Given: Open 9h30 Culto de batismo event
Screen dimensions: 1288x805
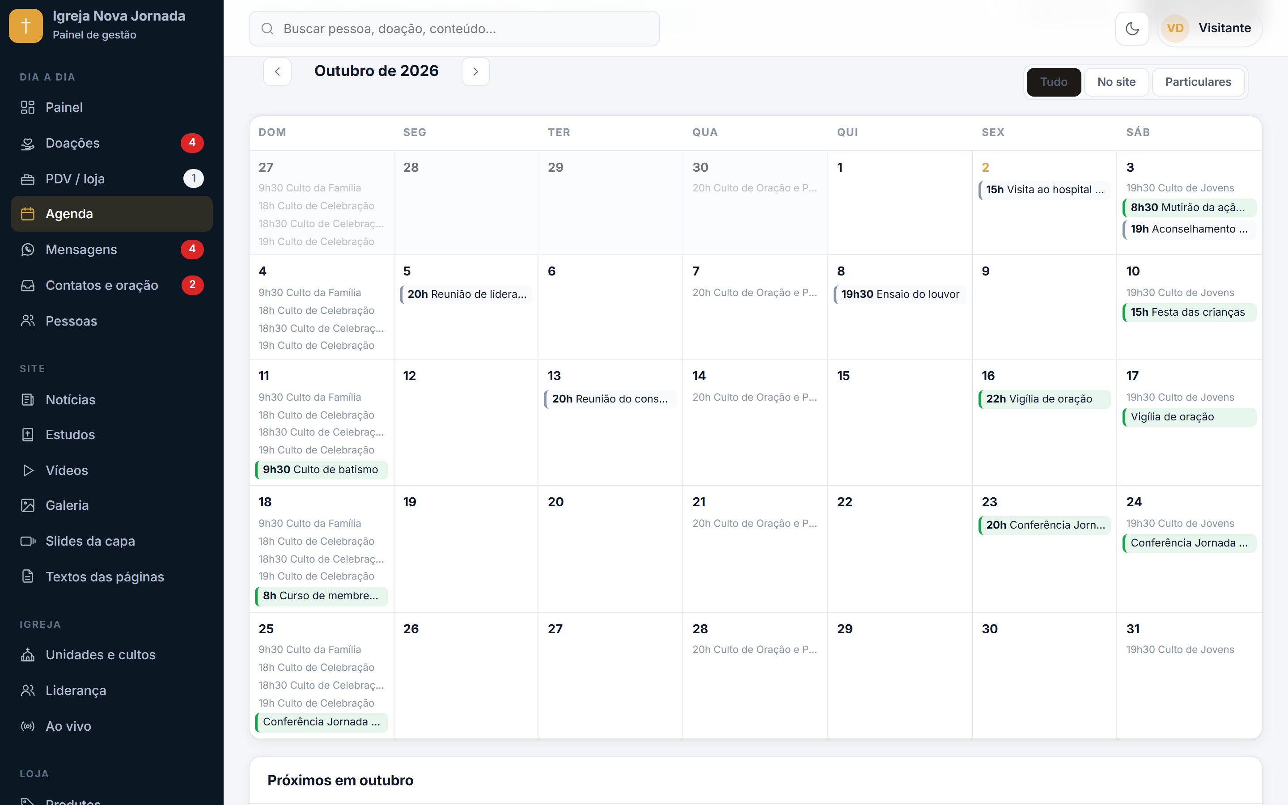Looking at the screenshot, I should [x=321, y=470].
